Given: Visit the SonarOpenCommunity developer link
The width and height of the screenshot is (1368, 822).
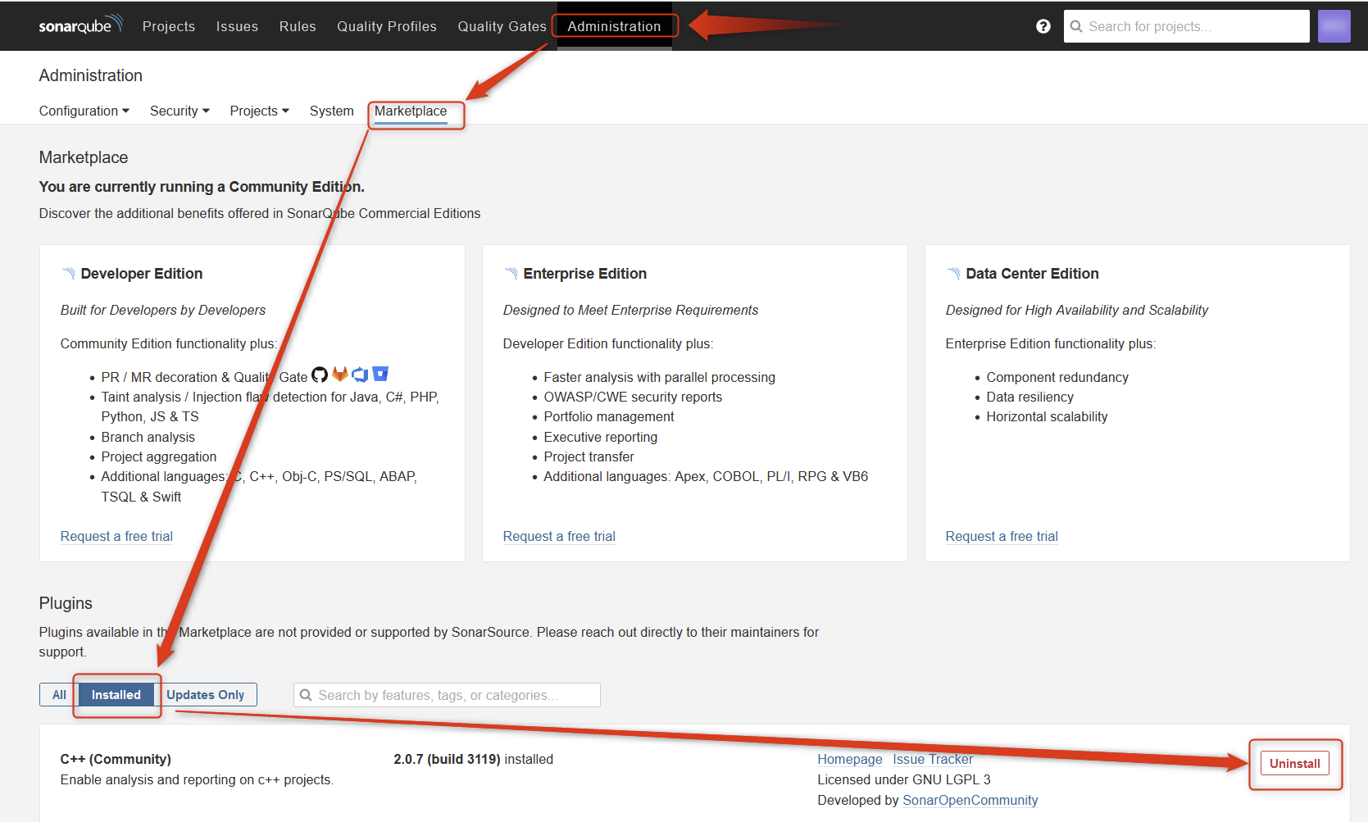Looking at the screenshot, I should (x=970, y=800).
